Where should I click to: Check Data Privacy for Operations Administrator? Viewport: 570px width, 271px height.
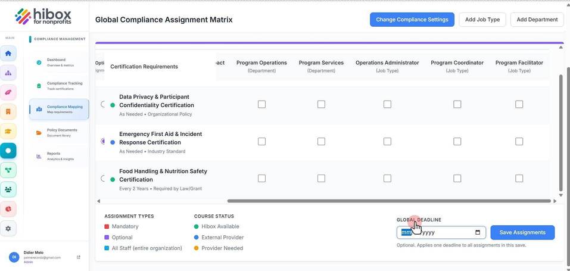click(x=388, y=104)
